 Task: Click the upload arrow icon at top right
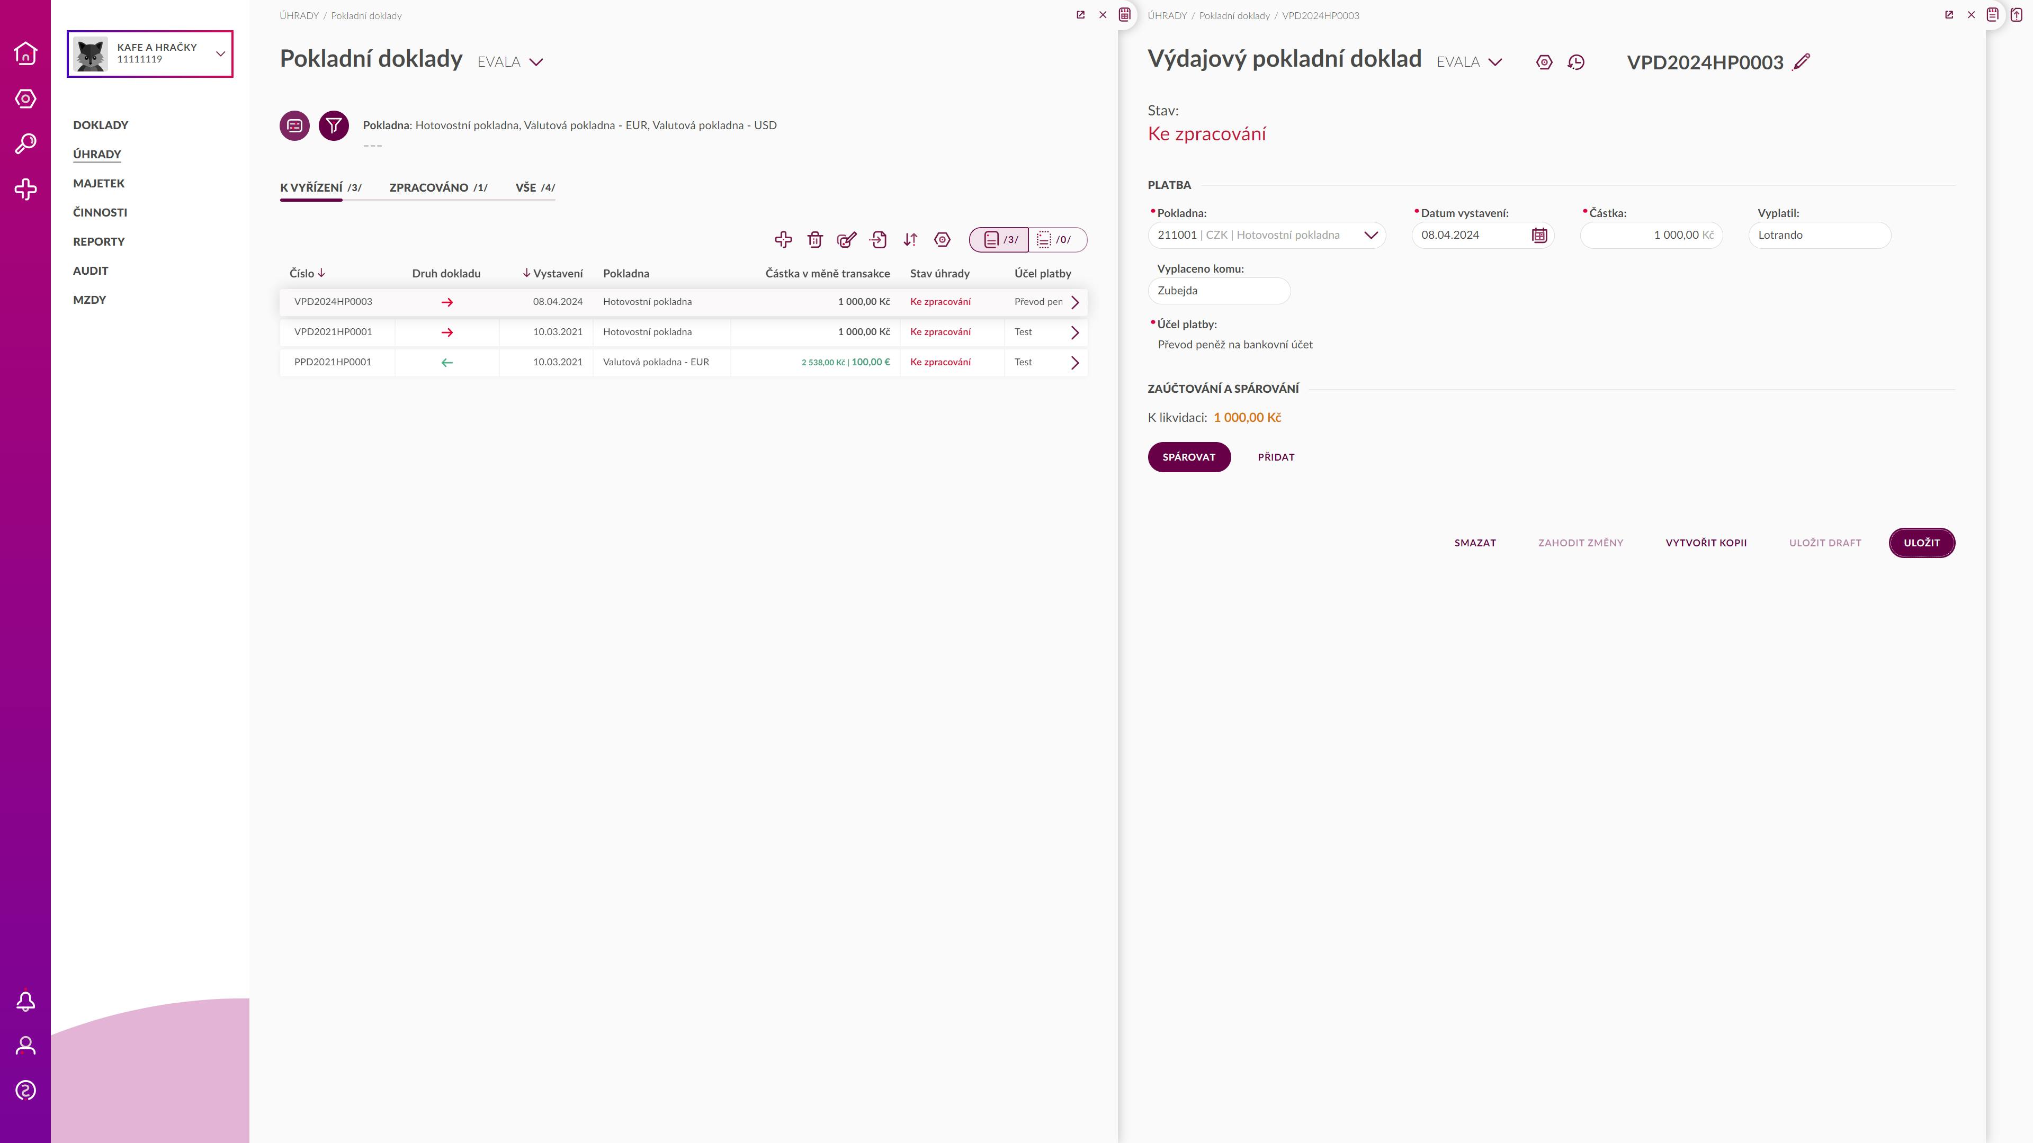click(x=2017, y=14)
